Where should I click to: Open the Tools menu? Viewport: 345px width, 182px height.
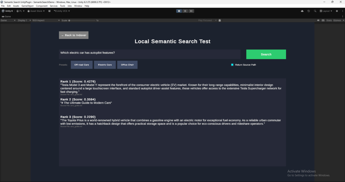click(63, 6)
